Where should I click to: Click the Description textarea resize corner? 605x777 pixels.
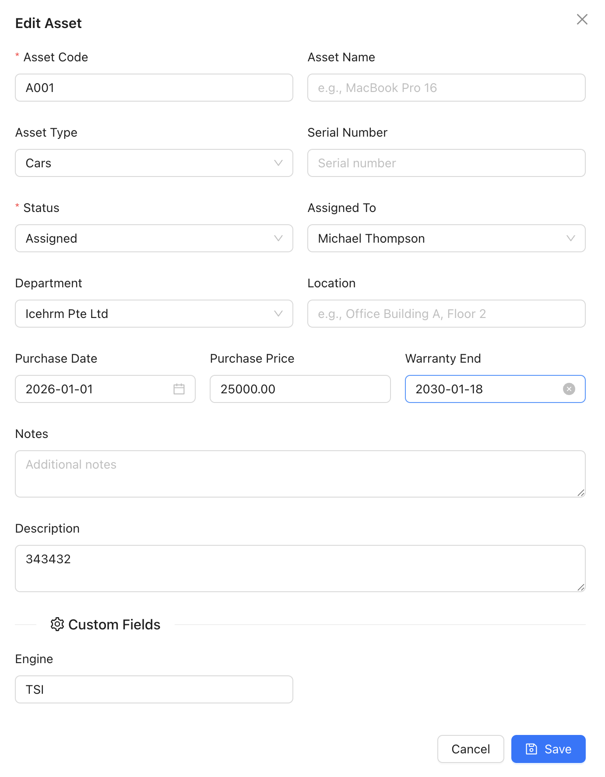(x=580, y=587)
